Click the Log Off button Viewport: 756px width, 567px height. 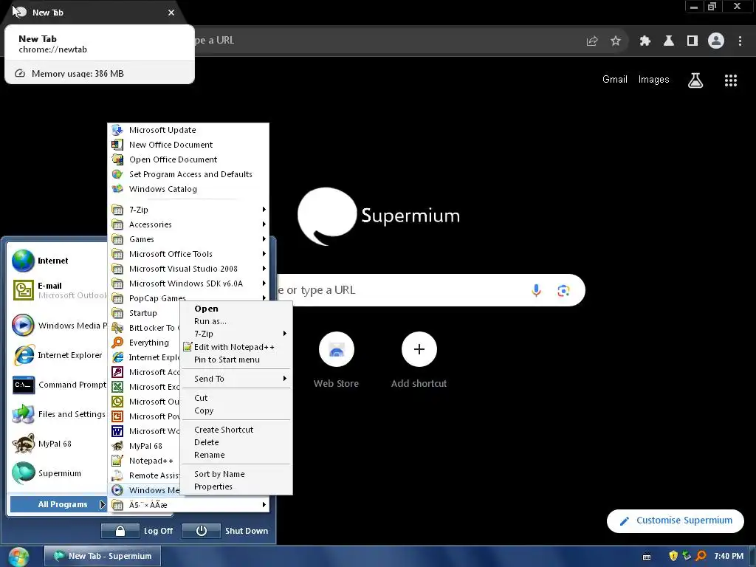(x=138, y=531)
